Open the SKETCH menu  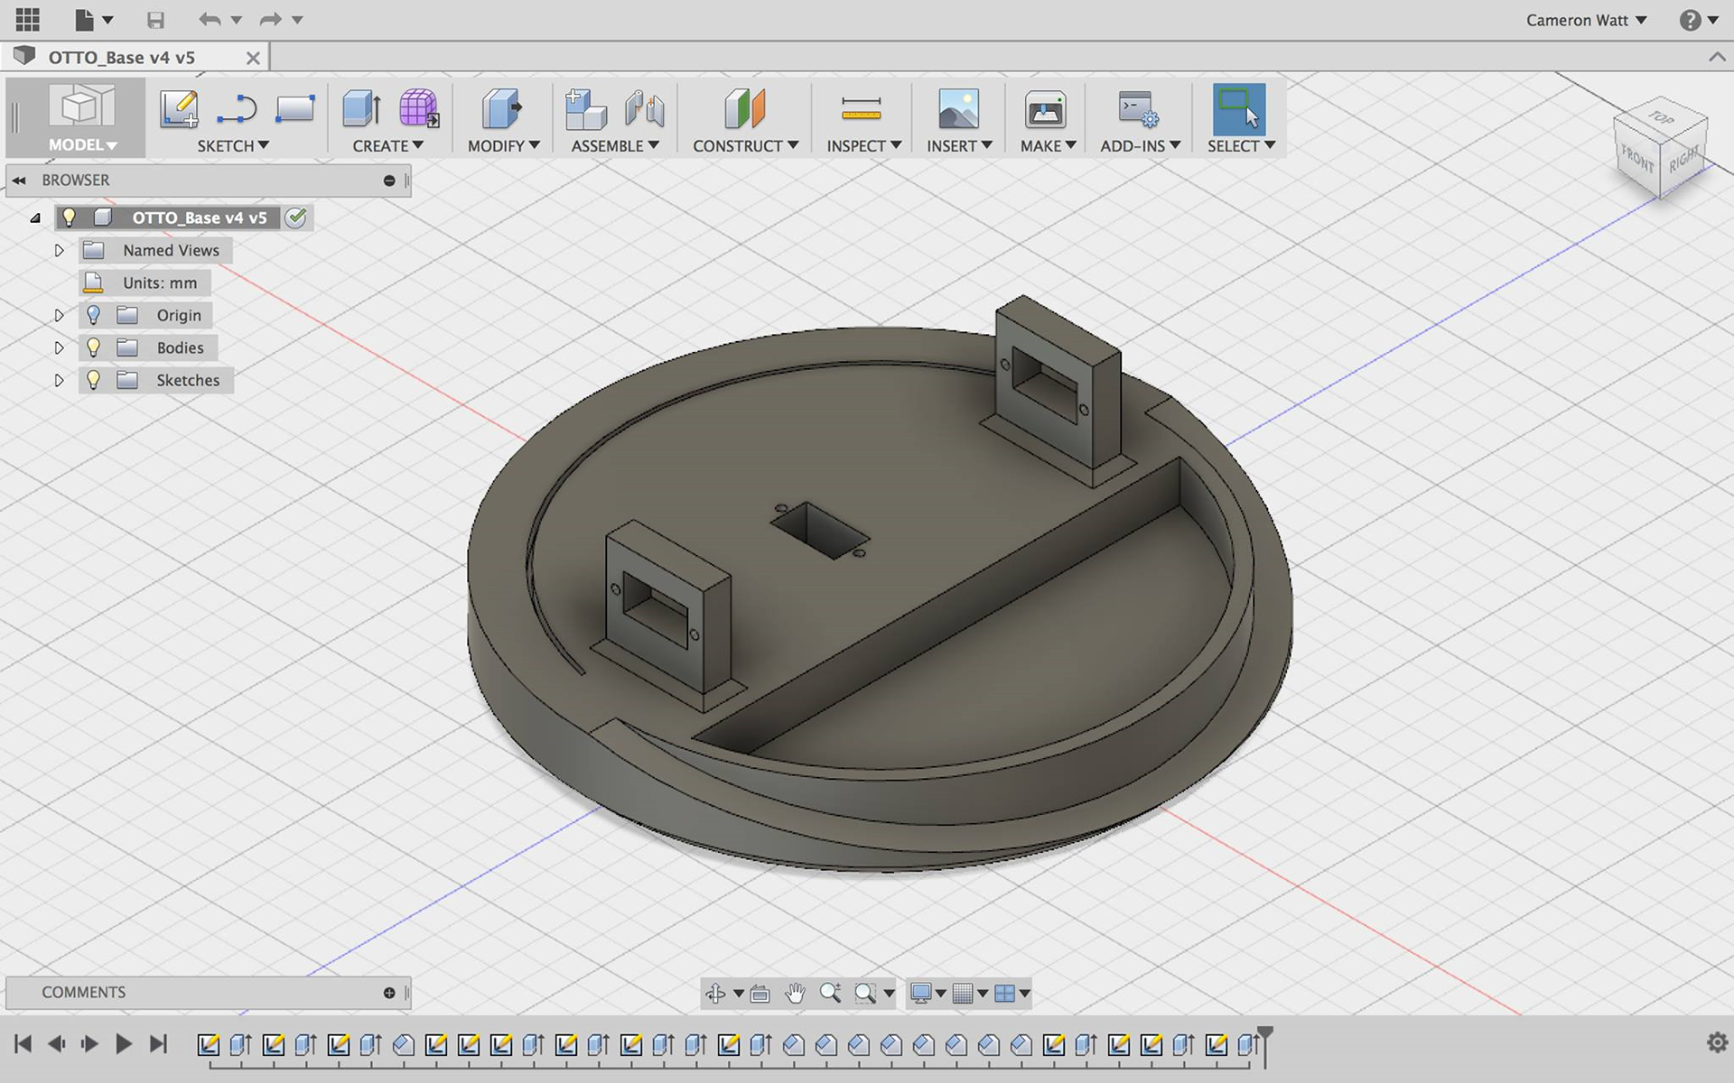[233, 145]
